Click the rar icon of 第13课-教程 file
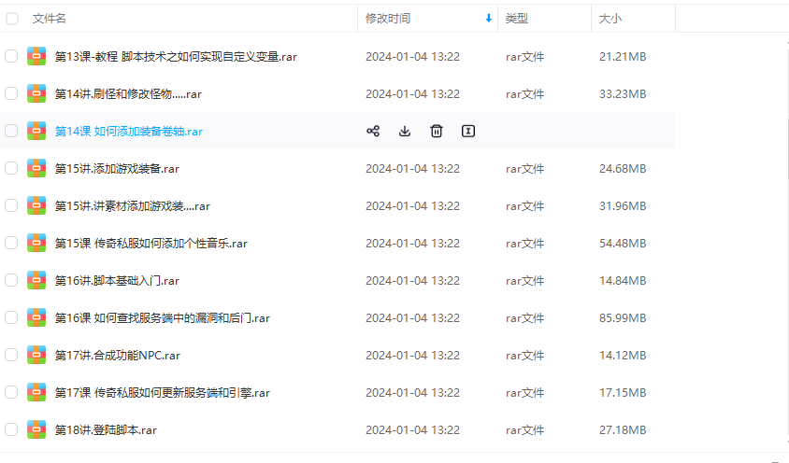 coord(36,56)
